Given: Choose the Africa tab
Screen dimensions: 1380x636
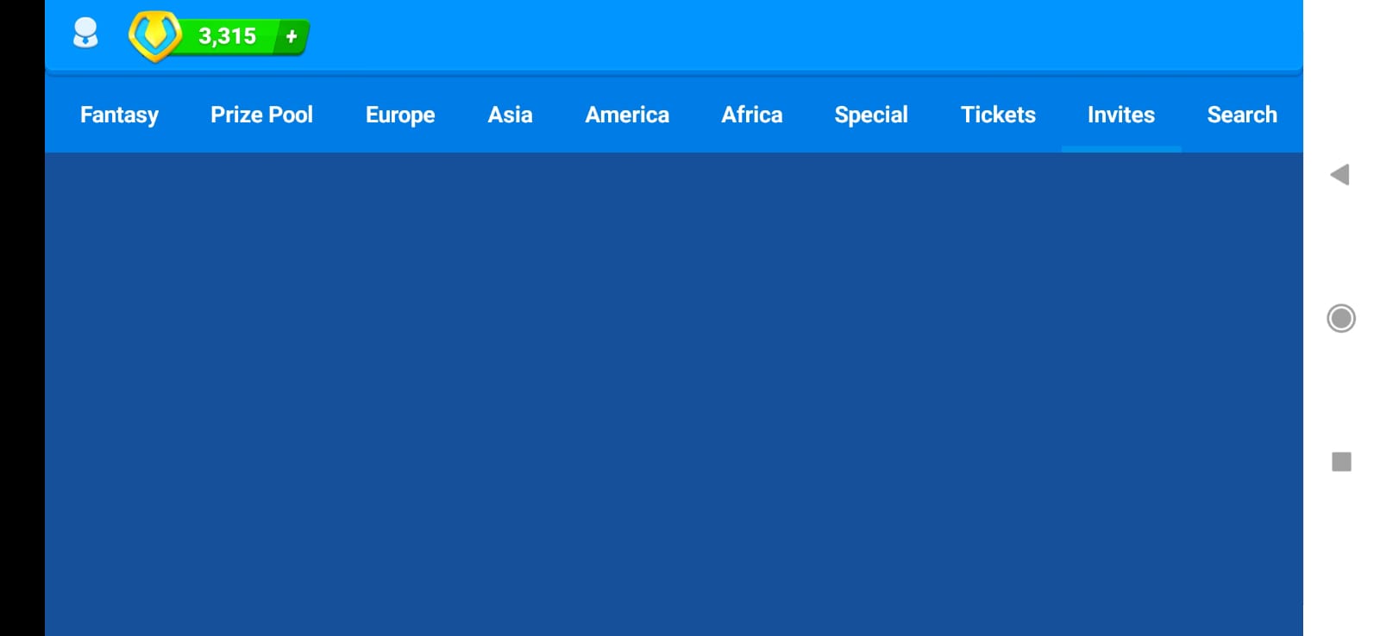Looking at the screenshot, I should tap(752, 115).
